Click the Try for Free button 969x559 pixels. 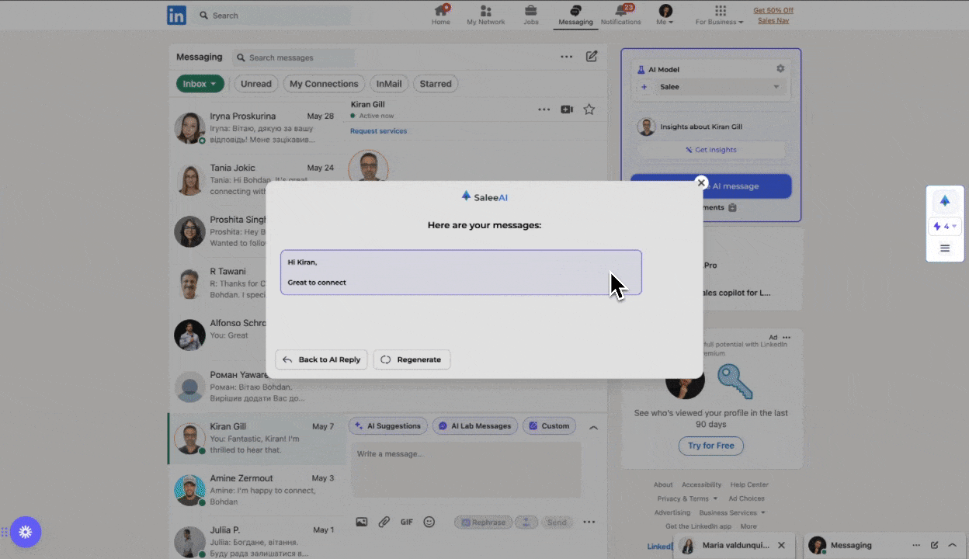[711, 446]
